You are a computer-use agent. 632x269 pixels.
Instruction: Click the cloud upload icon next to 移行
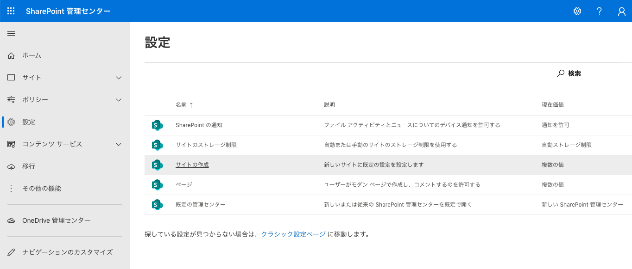coord(12,166)
